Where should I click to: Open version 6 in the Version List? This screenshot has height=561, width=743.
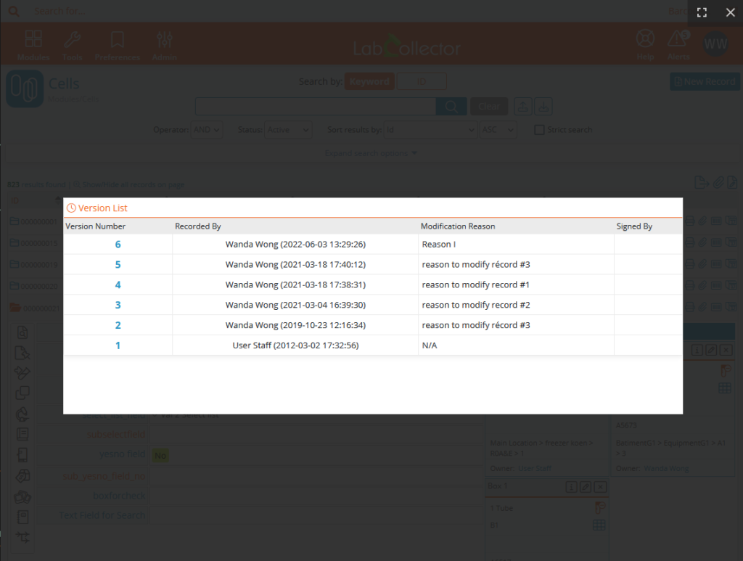click(118, 245)
